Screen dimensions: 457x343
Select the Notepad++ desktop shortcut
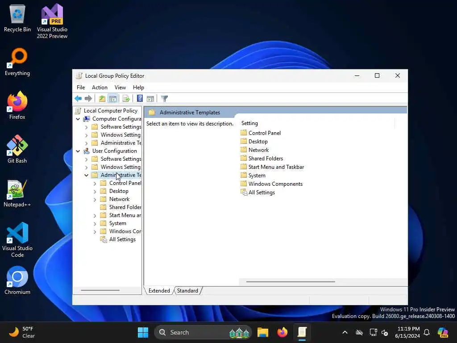[17, 193]
